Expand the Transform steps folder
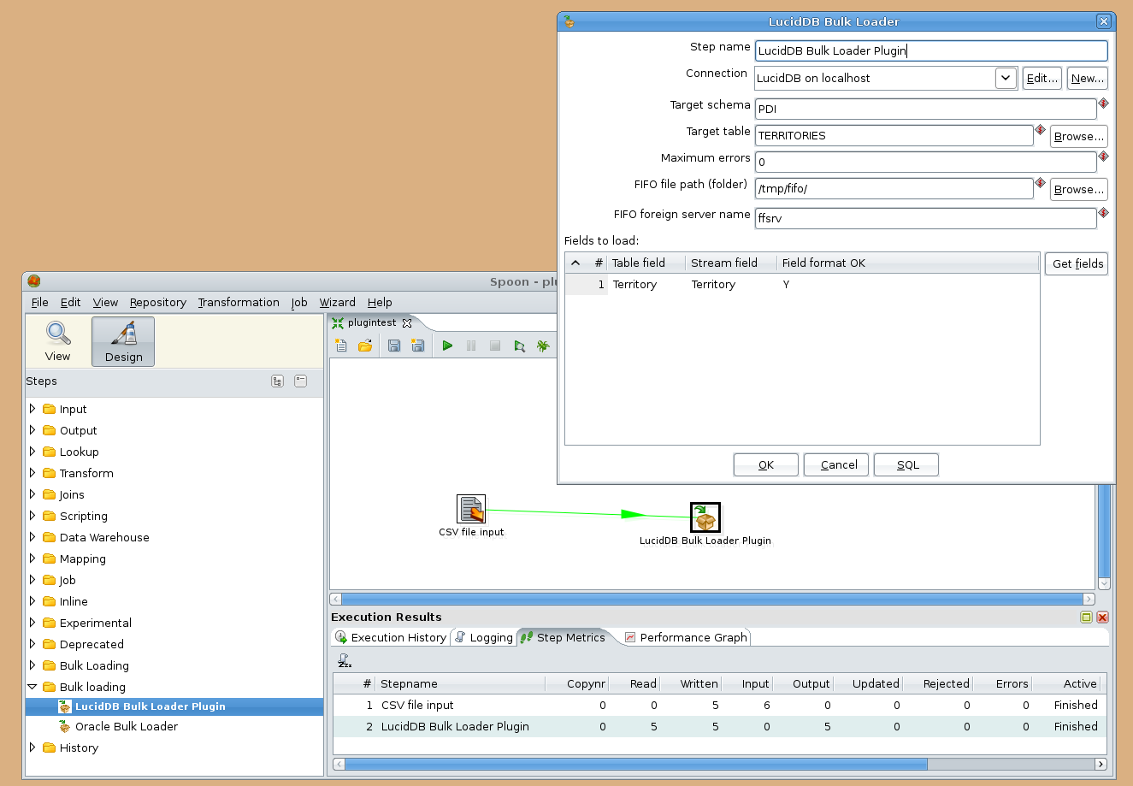The height and width of the screenshot is (786, 1133). point(32,473)
